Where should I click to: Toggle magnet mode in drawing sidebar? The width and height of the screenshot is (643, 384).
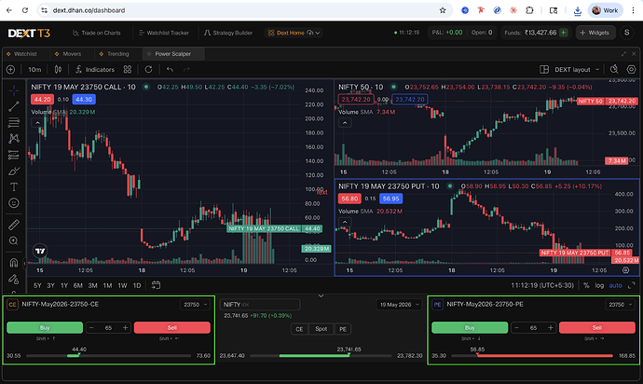pyautogui.click(x=14, y=263)
